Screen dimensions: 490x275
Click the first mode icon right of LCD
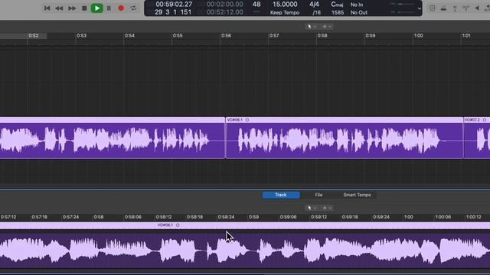[x=432, y=8]
